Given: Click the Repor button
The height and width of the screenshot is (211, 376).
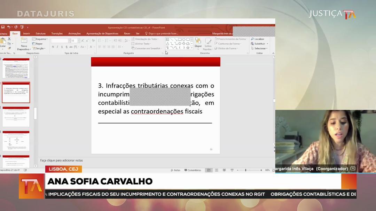Looking at the screenshot, I should [x=38, y=44].
